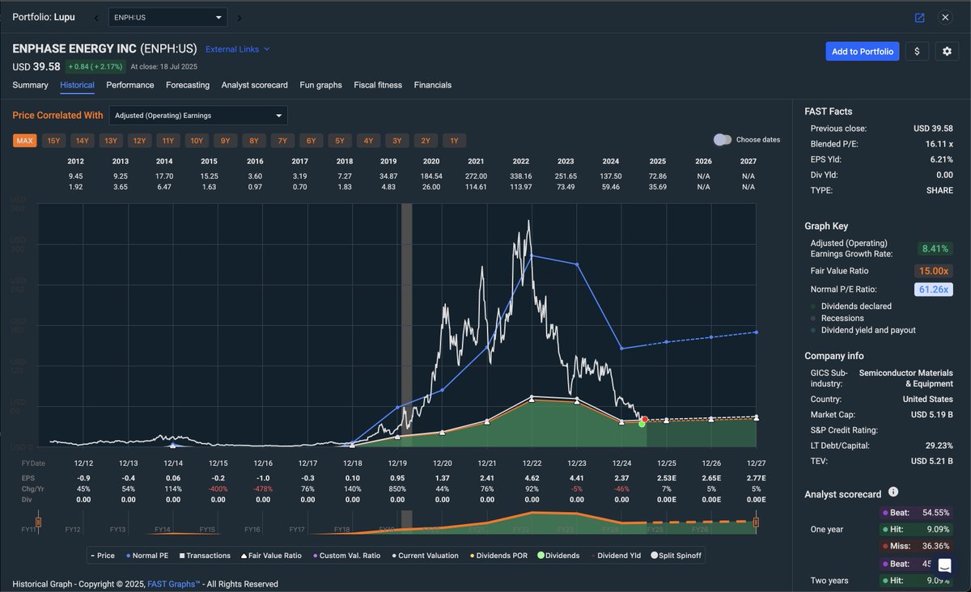Image resolution: width=971 pixels, height=592 pixels.
Task: Click 2022 EPS value 4.62
Action: [532, 480]
